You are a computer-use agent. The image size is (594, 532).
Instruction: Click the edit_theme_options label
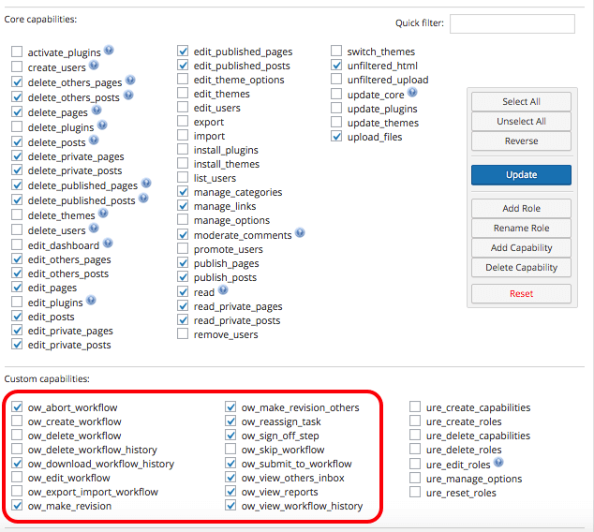[239, 81]
